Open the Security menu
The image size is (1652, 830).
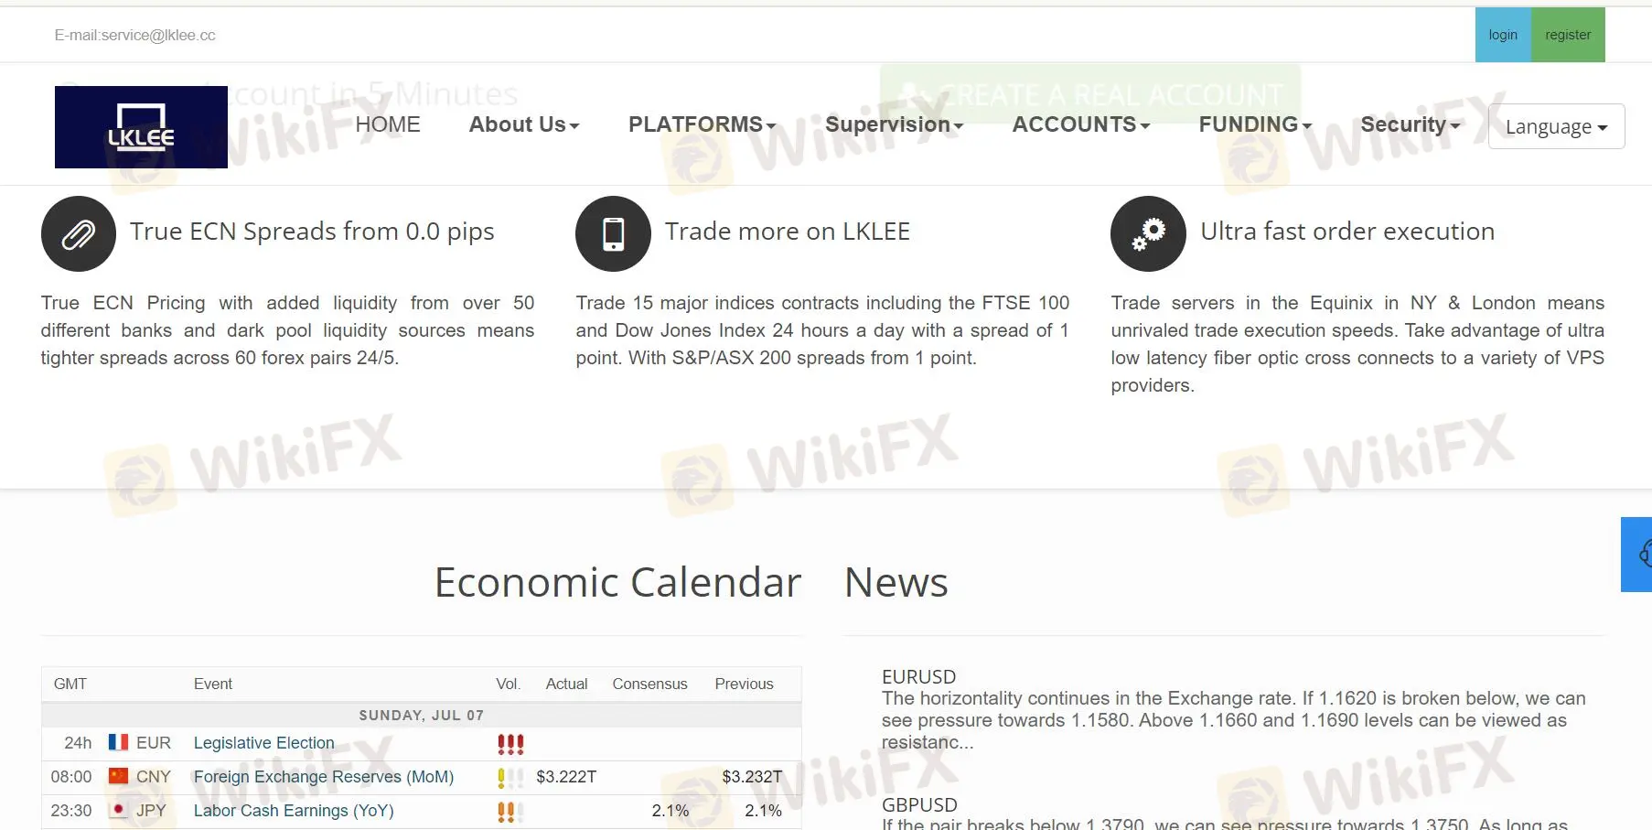1410,124
